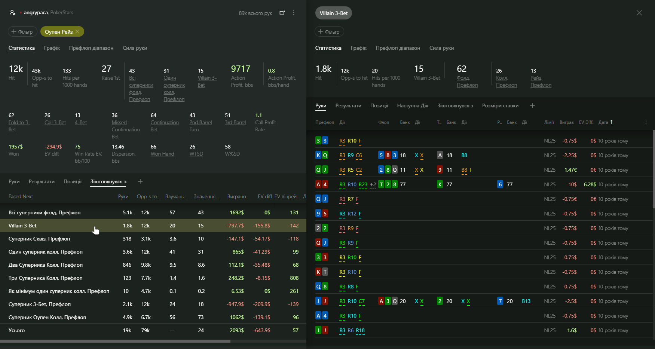
Task: Open the pop-out window icon
Action: pos(282,13)
